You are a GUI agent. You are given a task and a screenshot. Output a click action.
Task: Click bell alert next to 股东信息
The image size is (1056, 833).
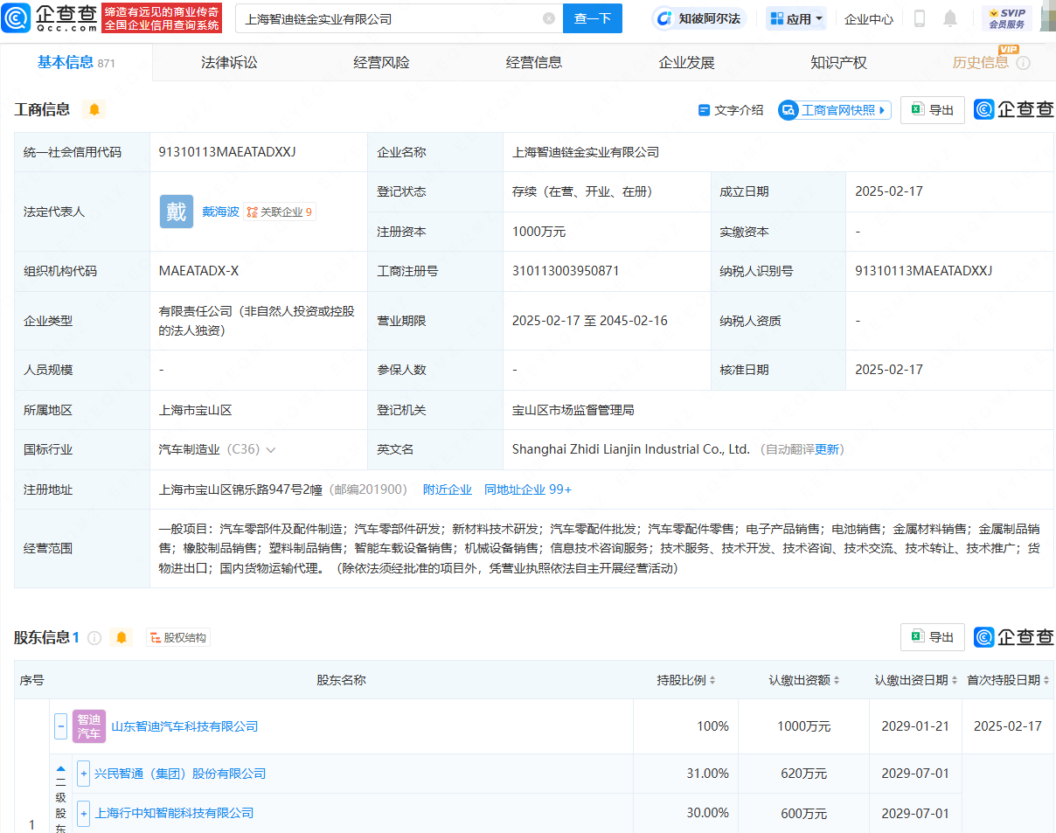click(x=122, y=637)
